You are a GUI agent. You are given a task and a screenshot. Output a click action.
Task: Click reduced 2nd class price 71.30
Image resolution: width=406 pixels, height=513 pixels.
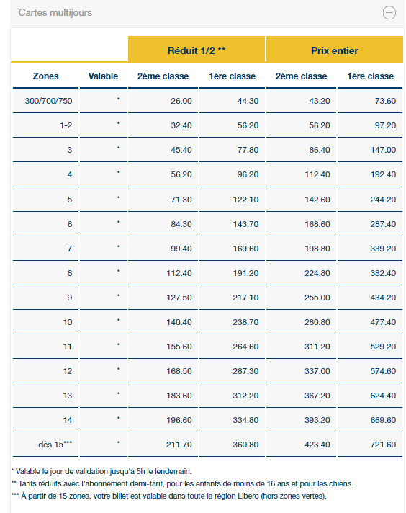coord(181,200)
